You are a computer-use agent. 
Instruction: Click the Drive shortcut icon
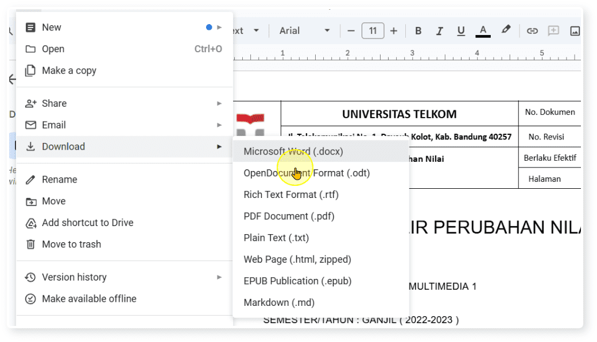pyautogui.click(x=31, y=223)
